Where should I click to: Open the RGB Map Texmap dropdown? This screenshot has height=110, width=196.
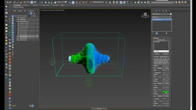pyautogui.click(x=160, y=96)
